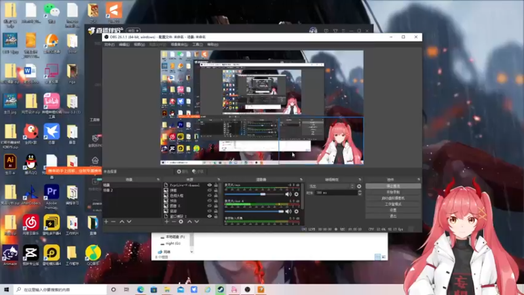Pop out the Sources dock panel
Image resolution: width=524 pixels, height=295 pixels.
(219, 180)
